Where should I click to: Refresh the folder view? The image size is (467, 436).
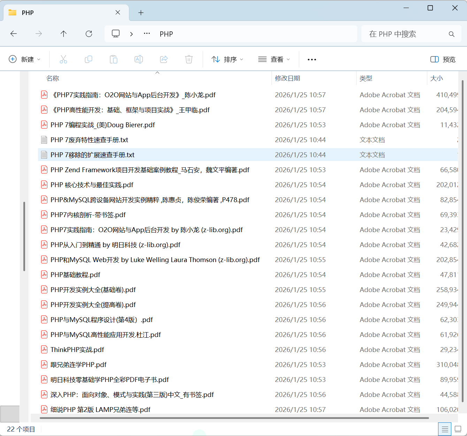point(89,33)
